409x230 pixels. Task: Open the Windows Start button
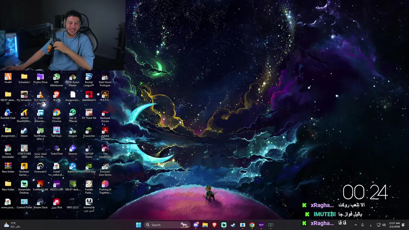(138, 225)
